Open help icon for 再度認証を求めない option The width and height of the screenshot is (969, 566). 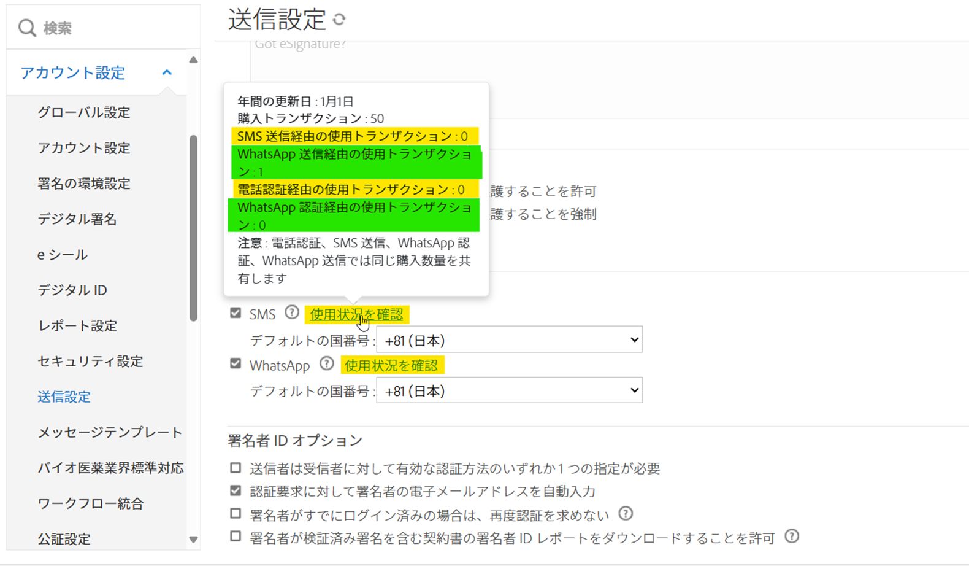[x=626, y=513]
